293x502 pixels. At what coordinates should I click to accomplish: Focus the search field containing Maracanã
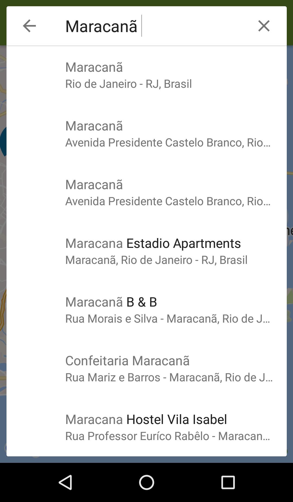click(x=152, y=26)
